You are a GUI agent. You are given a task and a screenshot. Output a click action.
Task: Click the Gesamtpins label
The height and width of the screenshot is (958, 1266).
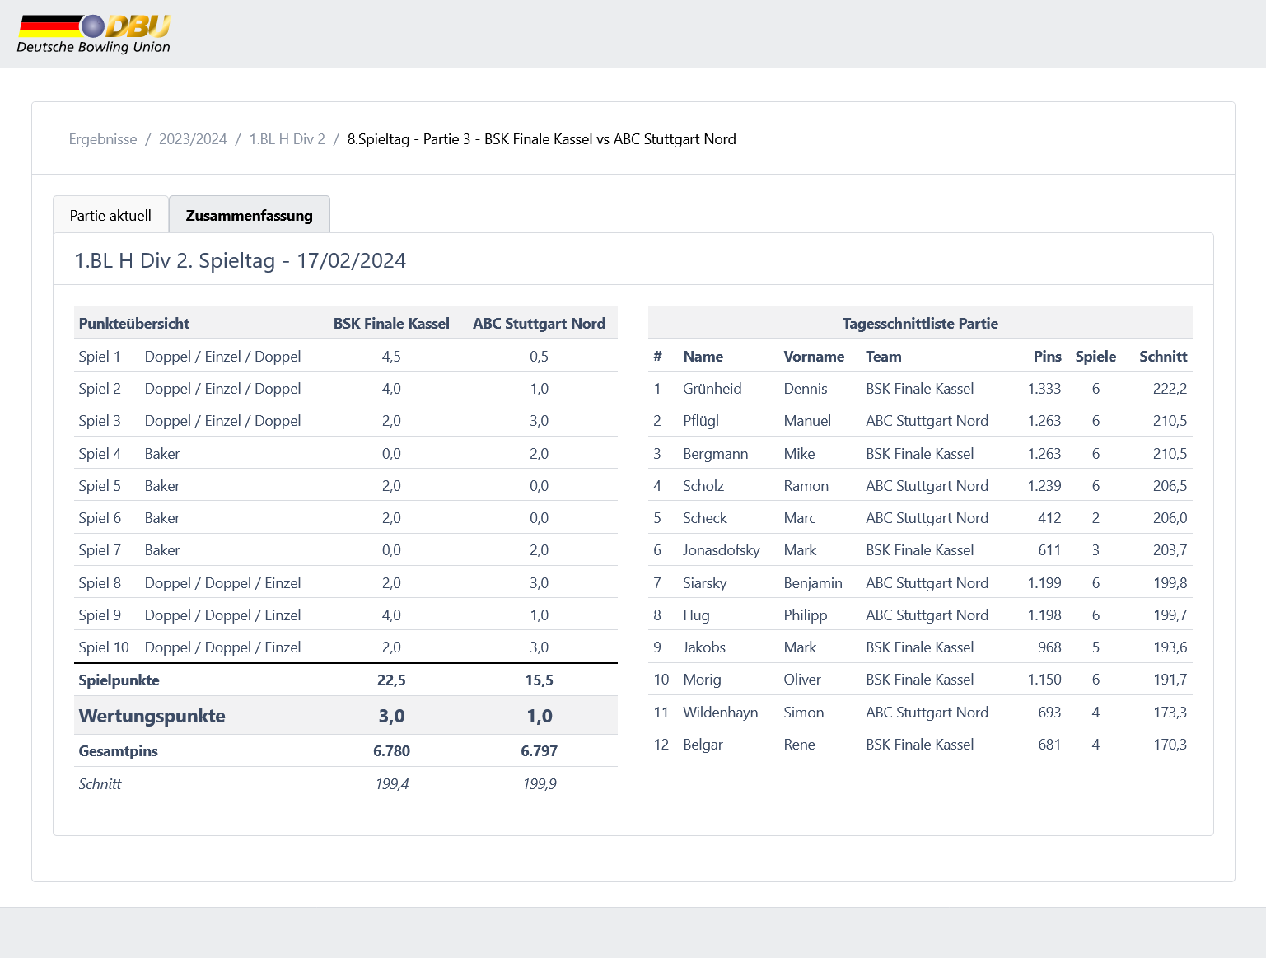click(x=119, y=751)
